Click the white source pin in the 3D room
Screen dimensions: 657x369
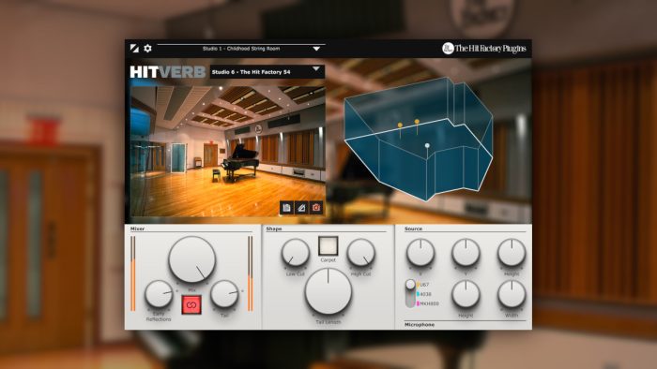pyautogui.click(x=427, y=146)
